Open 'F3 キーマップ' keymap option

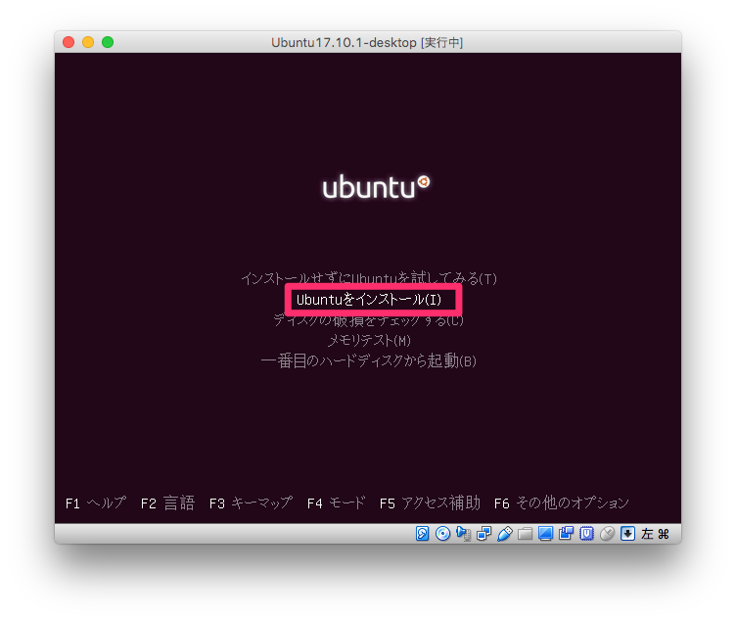(252, 503)
